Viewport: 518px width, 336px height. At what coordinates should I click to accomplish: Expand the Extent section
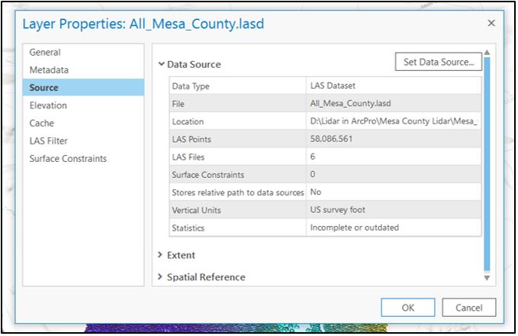point(160,254)
